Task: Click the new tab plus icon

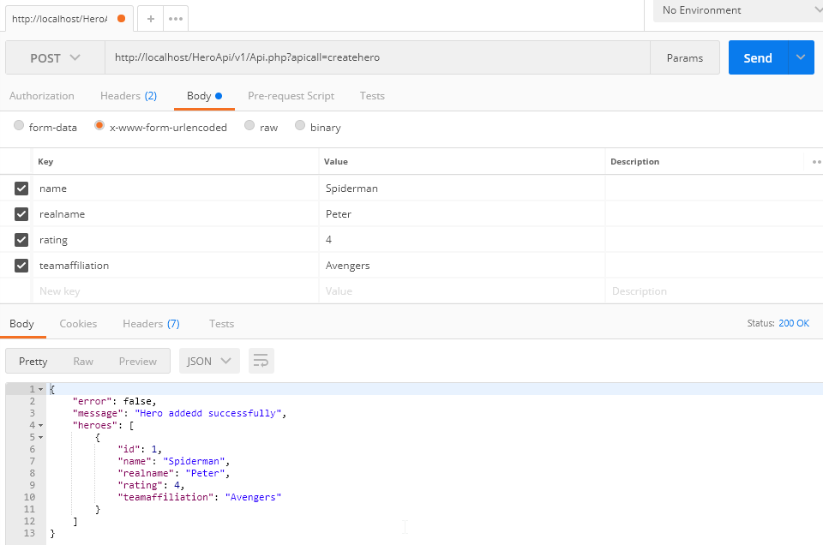Action: [150, 18]
